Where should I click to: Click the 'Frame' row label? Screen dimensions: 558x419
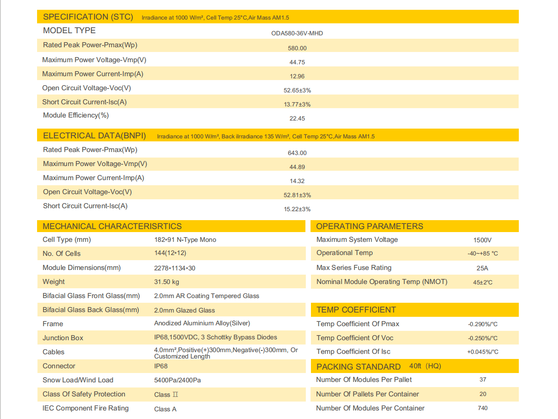click(53, 324)
